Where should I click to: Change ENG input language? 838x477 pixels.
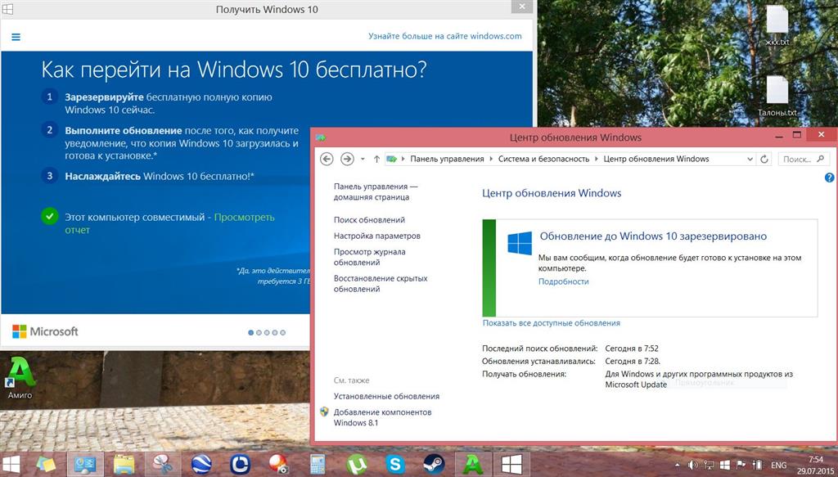[778, 466]
